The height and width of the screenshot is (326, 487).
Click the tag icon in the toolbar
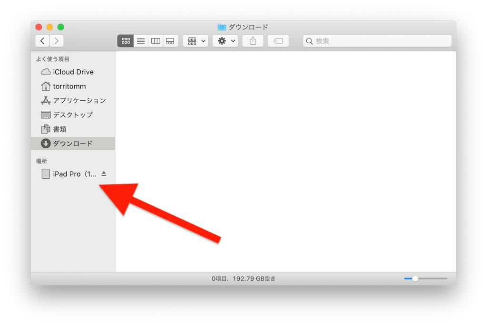[278, 40]
